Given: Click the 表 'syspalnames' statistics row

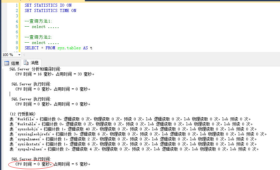Looking at the screenshot, I should 133,139.
